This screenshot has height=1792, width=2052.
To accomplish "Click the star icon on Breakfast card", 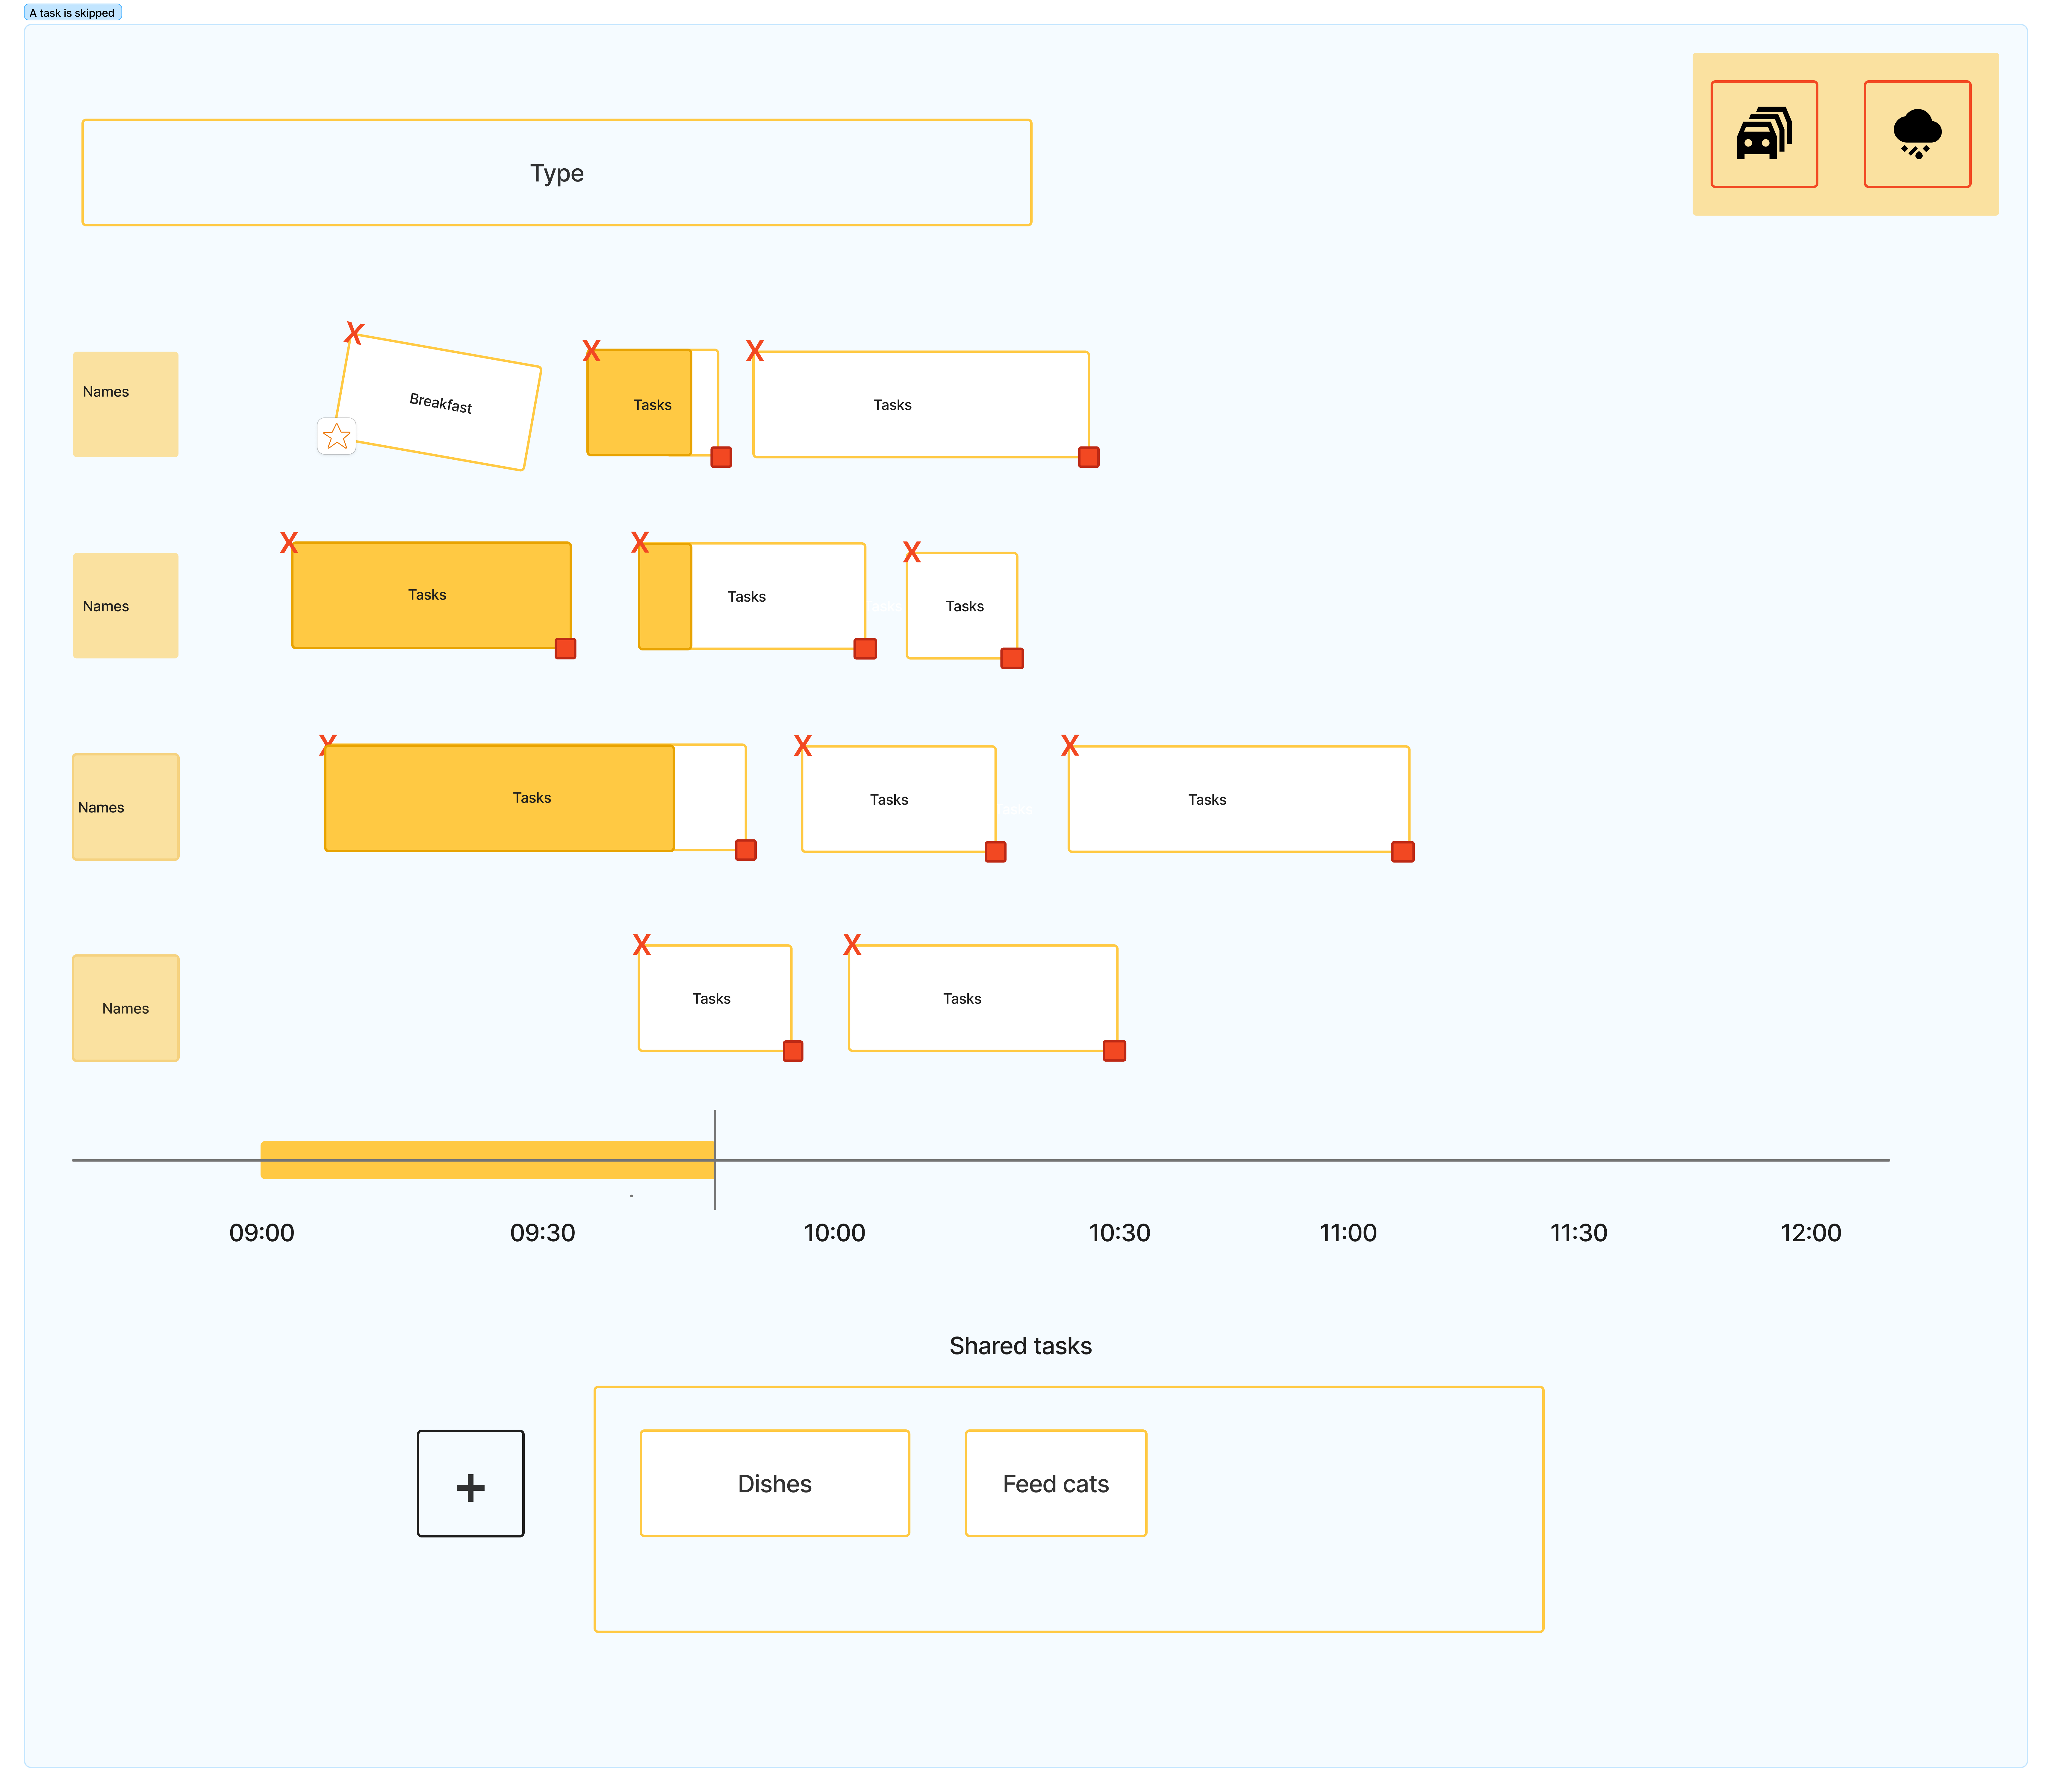I will 337,436.
